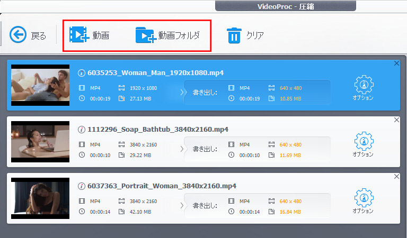This screenshot has height=238, width=407.
Task: Add a video folder via 動画フォルダ
Action: [x=167, y=35]
